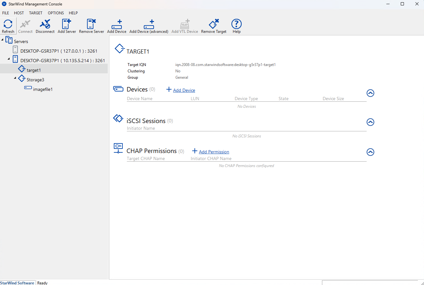Select DESKTOP-G5R37P1 (10.135.5.214) server row
Screen dimensions: 424x285
pyautogui.click(x=62, y=60)
